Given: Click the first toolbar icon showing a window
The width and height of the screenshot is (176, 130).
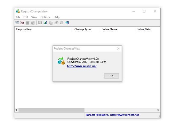Looking at the screenshot, I should [x=17, y=23].
